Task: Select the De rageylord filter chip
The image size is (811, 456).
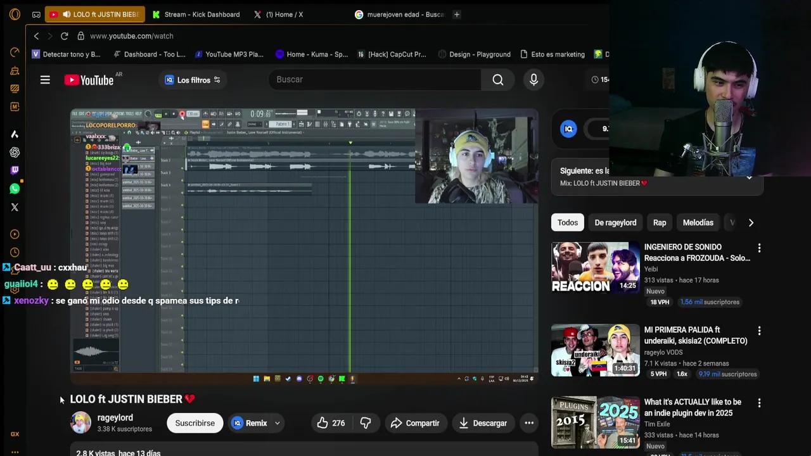Action: (x=615, y=223)
